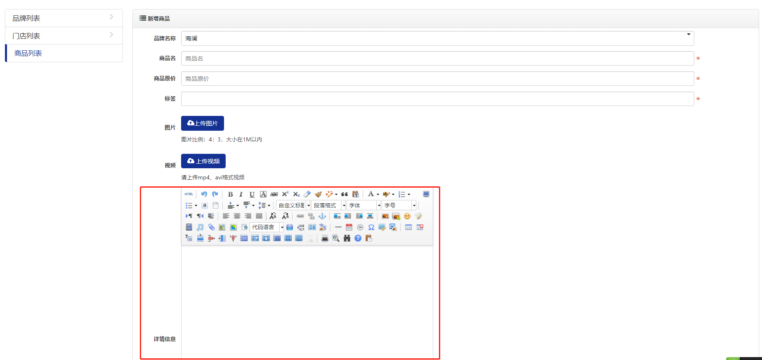Open 品牌列表 in the sidebar

click(64, 18)
